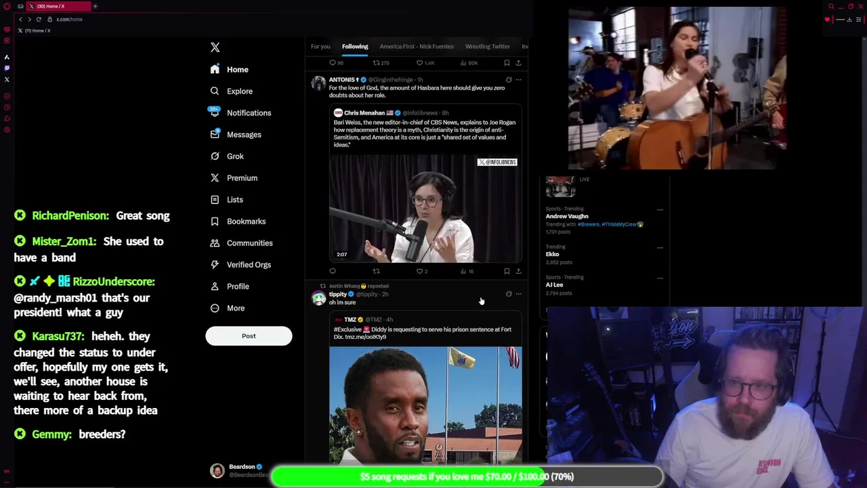867x488 pixels.
Task: Click the #Brewers hashtag link
Action: (588, 224)
